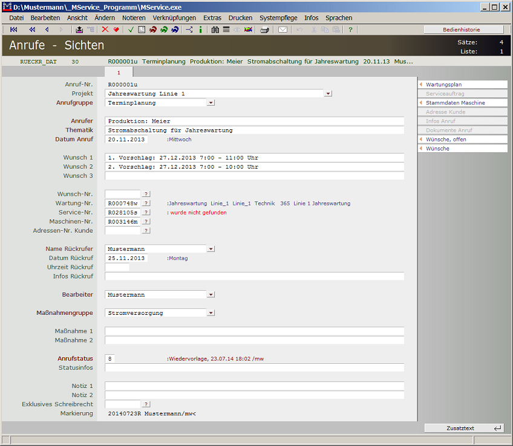This screenshot has width=513, height=446.
Task: Click the binoculars search icon
Action: pos(215,30)
